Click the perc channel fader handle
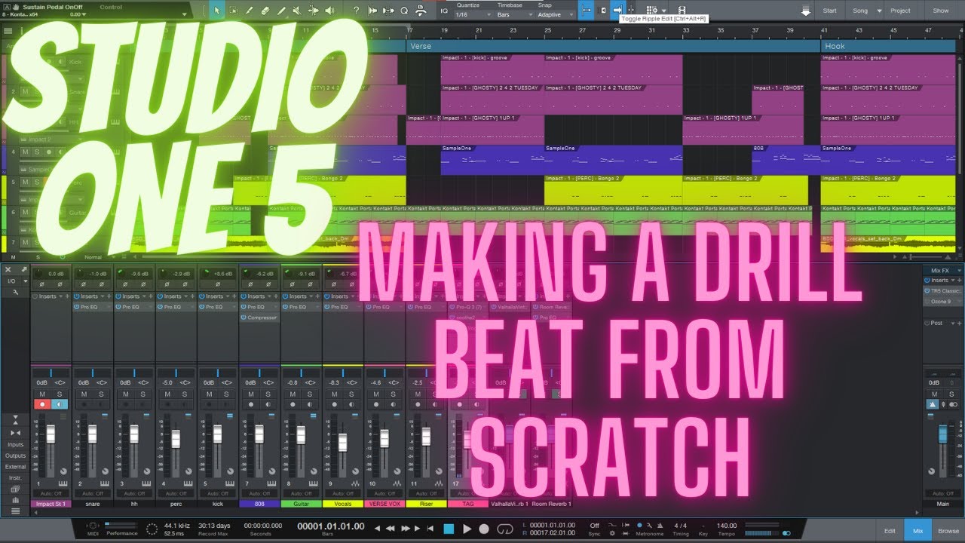This screenshot has width=965, height=543. [x=176, y=439]
